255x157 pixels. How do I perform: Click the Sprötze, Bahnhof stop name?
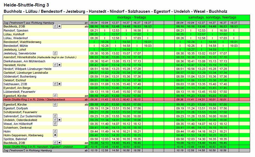point(16,139)
